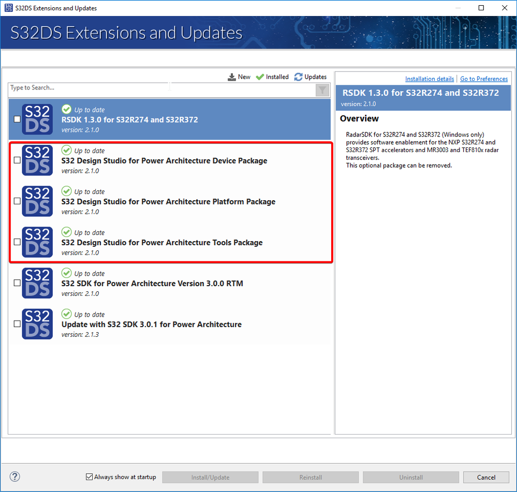The width and height of the screenshot is (517, 492).
Task: Click the Uninstall button
Action: [411, 477]
